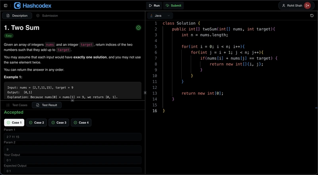Click the Param 1 input field
The height and width of the screenshot is (175, 318).
click(72, 137)
